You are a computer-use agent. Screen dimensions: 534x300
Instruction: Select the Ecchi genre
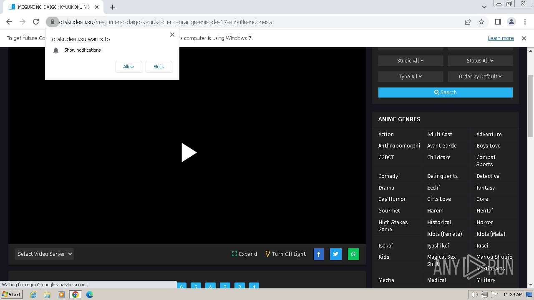(x=433, y=187)
